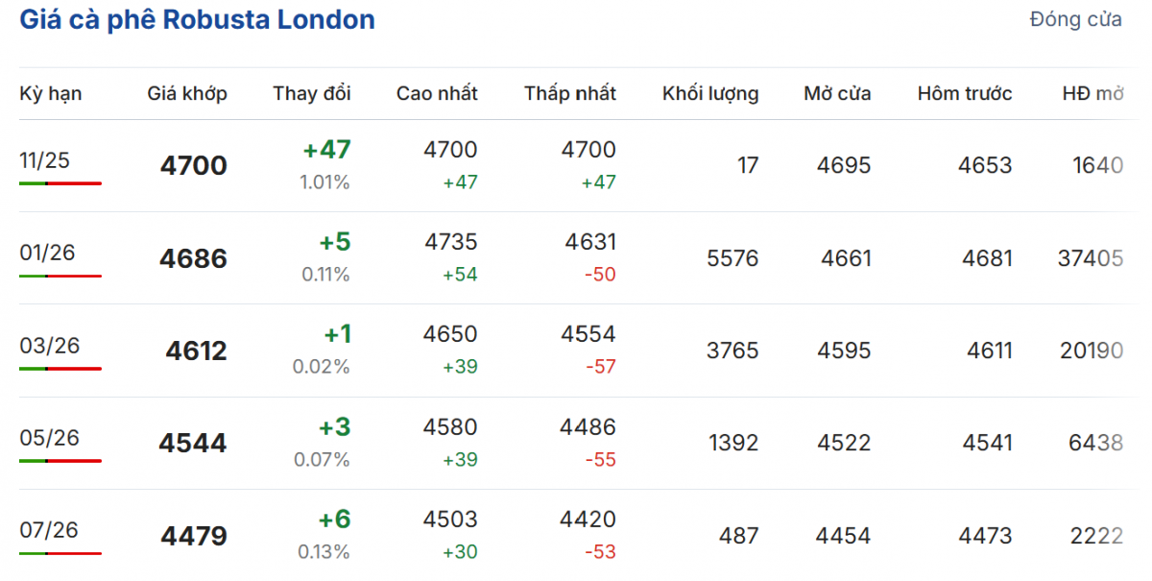The image size is (1152, 581).
Task: Open the 05/26 contract row
Action: pos(49,438)
